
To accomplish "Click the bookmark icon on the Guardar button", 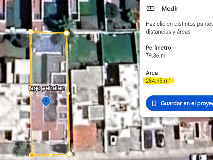I will coord(154,103).
